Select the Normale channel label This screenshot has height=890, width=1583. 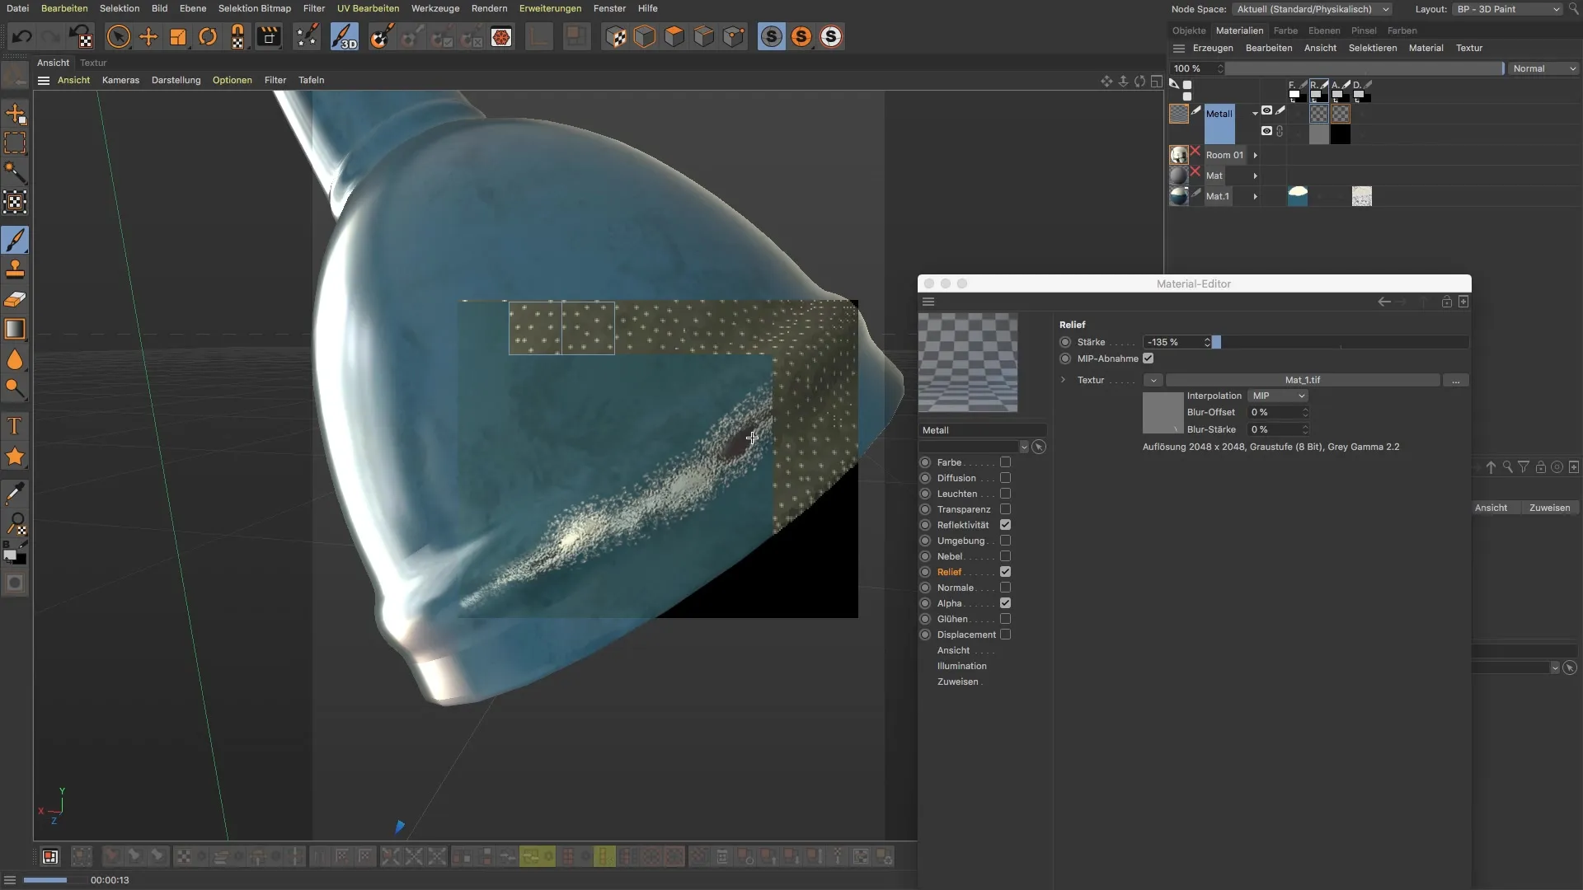pyautogui.click(x=955, y=588)
